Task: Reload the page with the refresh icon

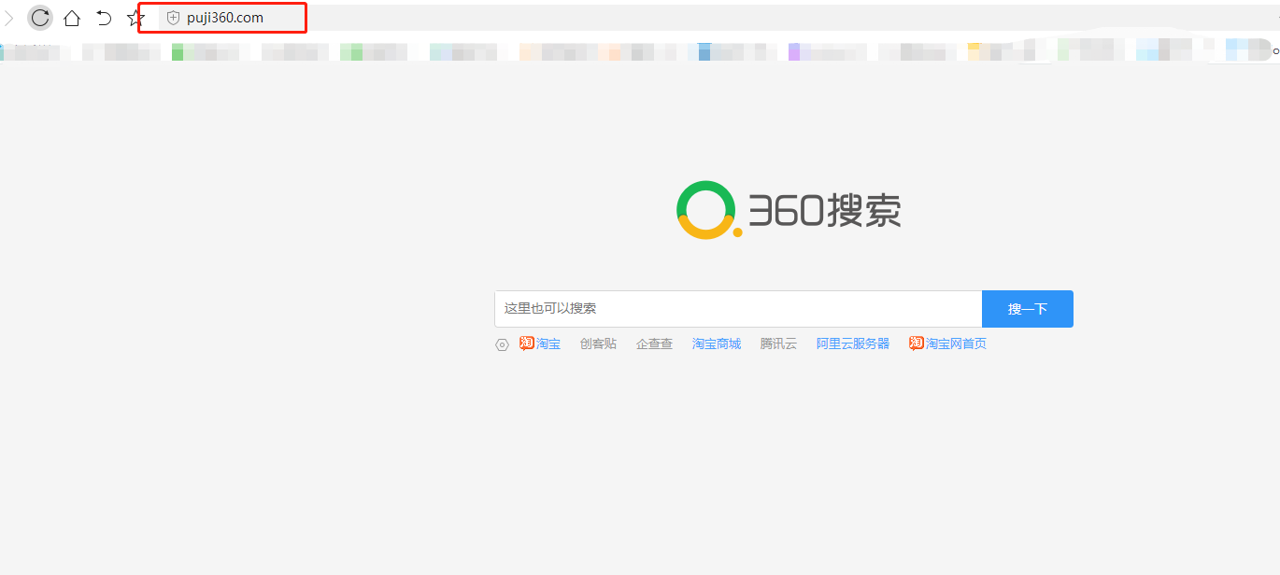Action: [40, 18]
